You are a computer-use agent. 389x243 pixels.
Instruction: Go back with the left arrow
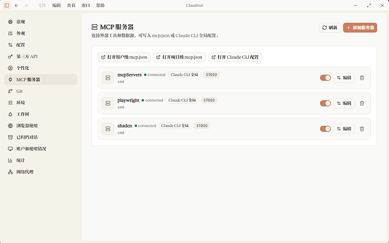16,5
